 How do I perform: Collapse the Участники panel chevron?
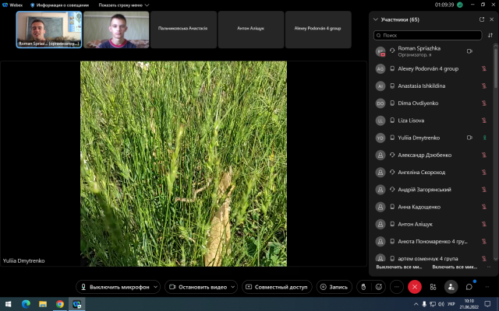click(x=376, y=19)
